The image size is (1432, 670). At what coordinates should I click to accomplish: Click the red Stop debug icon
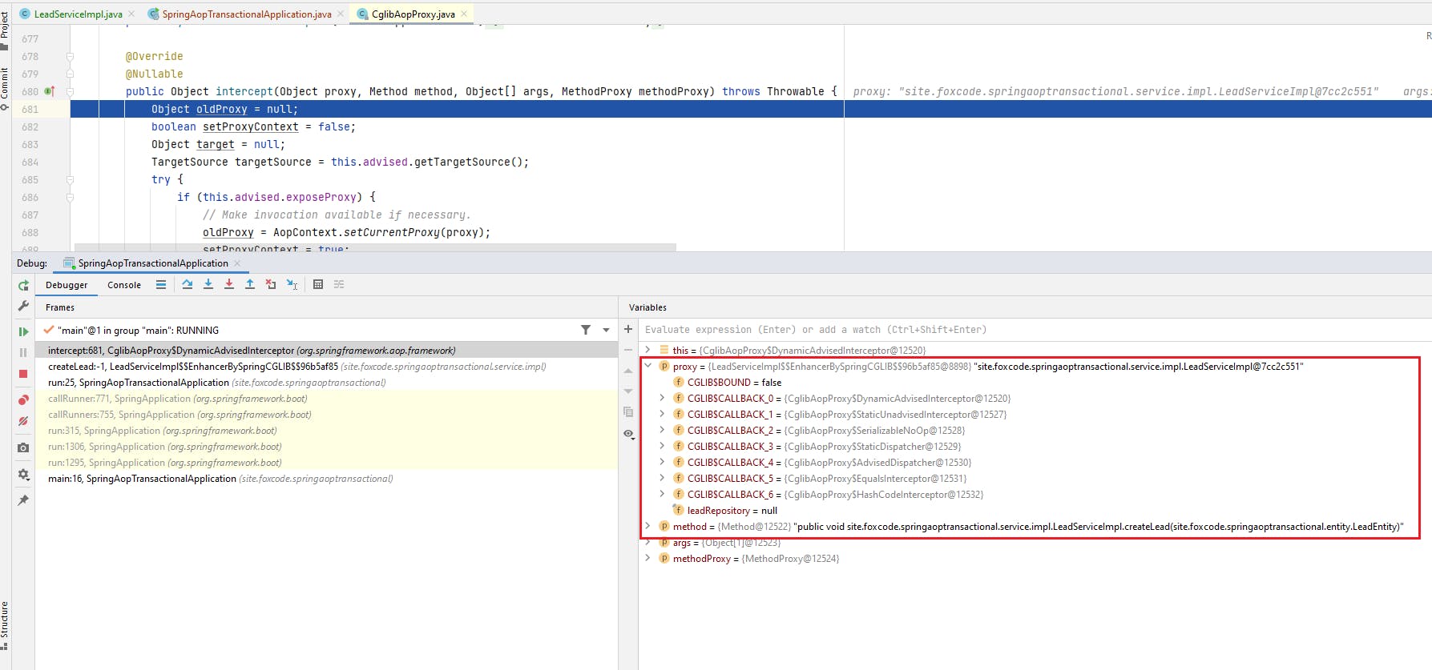[x=23, y=374]
